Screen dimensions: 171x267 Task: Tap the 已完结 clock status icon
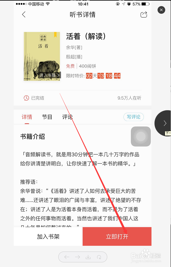(x=26, y=98)
